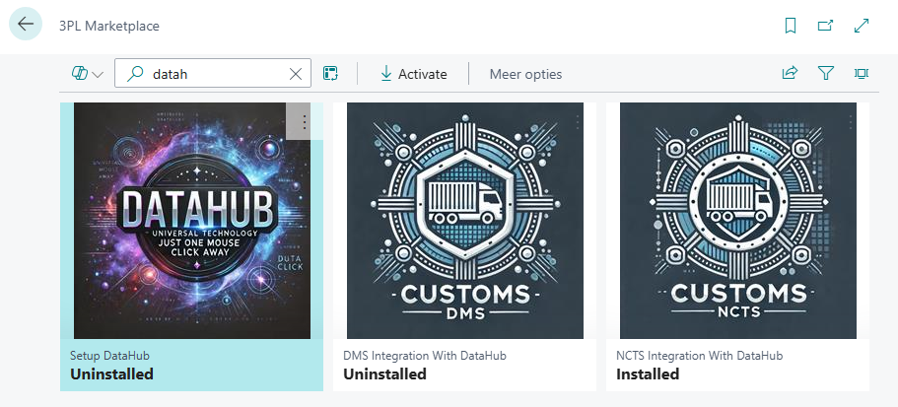Select the Customs NCTS thumbnail
Screen dimensions: 898x407
tap(738, 221)
